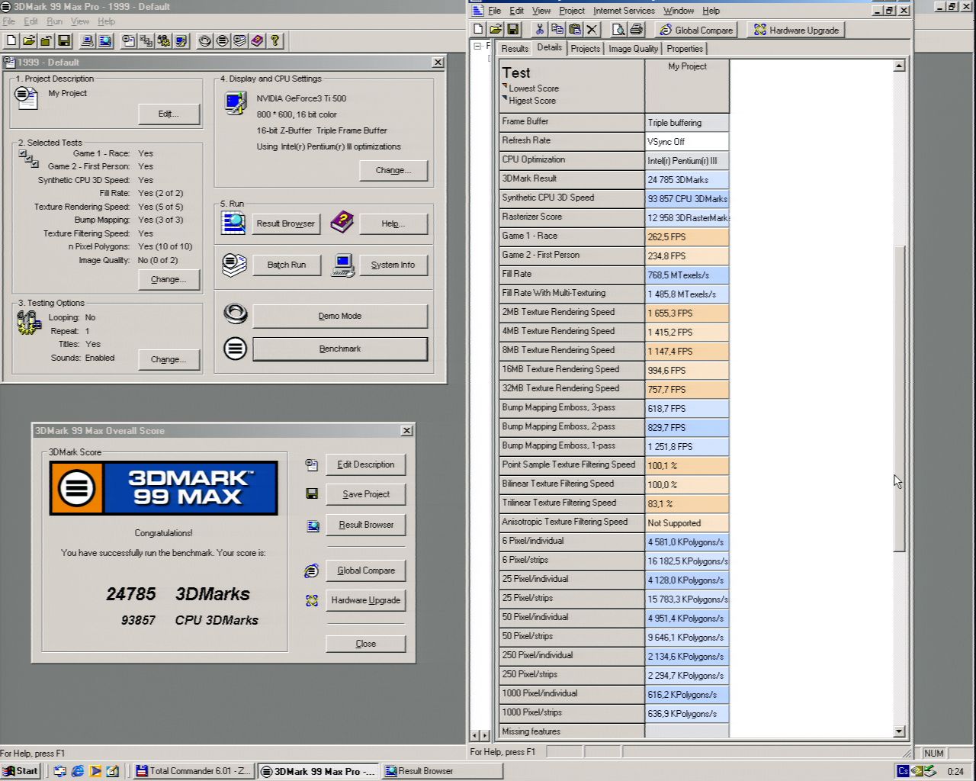This screenshot has width=976, height=781.
Task: Click Open folder icon in Result Browser toolbar
Action: tap(496, 30)
